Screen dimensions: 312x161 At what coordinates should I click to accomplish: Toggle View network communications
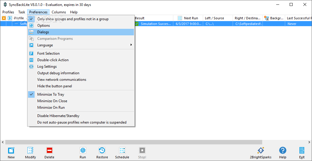pos(81,80)
